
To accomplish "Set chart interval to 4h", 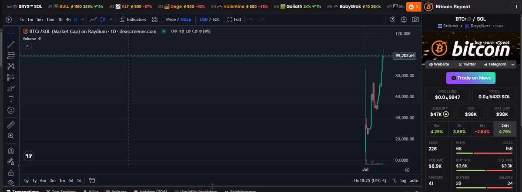I will 68,20.
